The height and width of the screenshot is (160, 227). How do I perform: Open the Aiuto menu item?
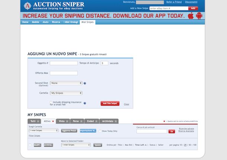[45, 22]
